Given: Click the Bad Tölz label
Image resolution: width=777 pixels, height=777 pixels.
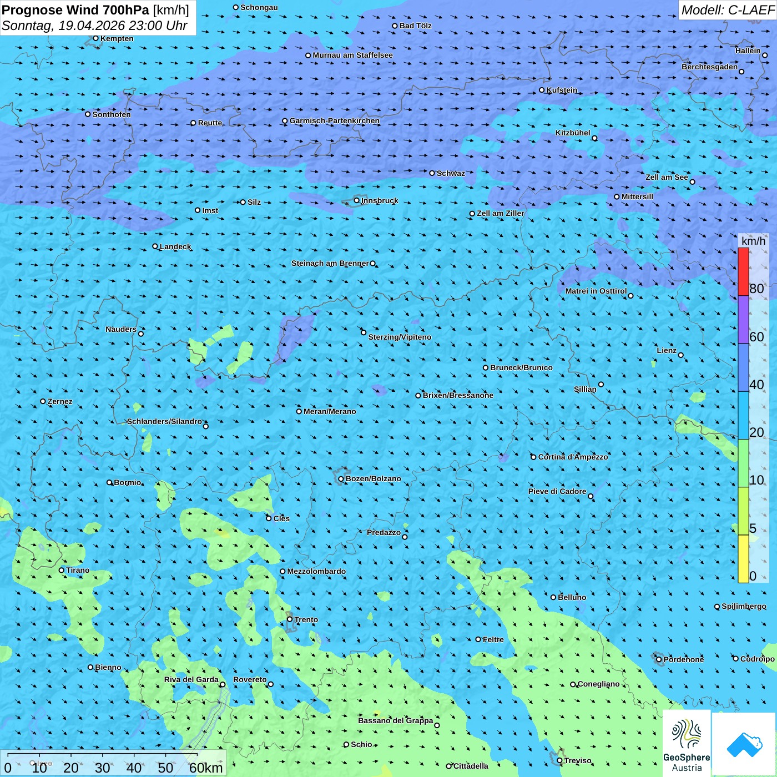Looking at the screenshot, I should (x=416, y=26).
